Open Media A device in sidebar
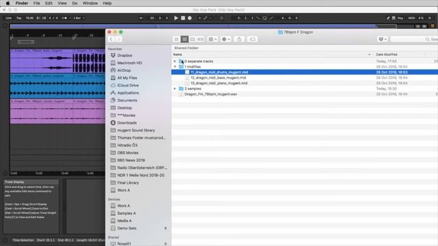This screenshot has height=246, width=438. [124, 221]
